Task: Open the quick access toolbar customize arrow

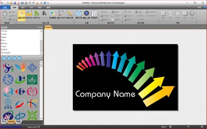Action: click(x=48, y=3)
